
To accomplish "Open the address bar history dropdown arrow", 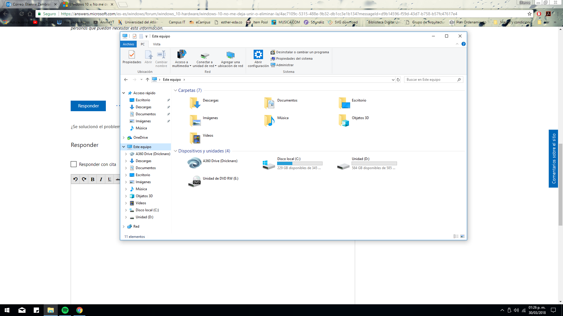I will (393, 80).
